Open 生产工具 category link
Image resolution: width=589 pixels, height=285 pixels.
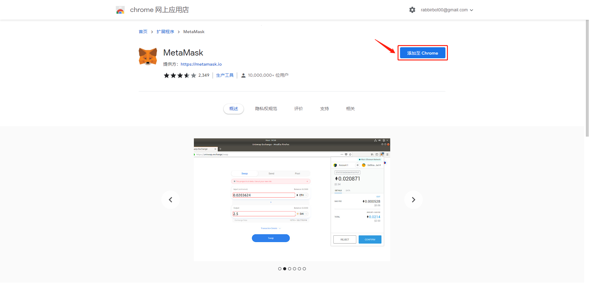(225, 75)
